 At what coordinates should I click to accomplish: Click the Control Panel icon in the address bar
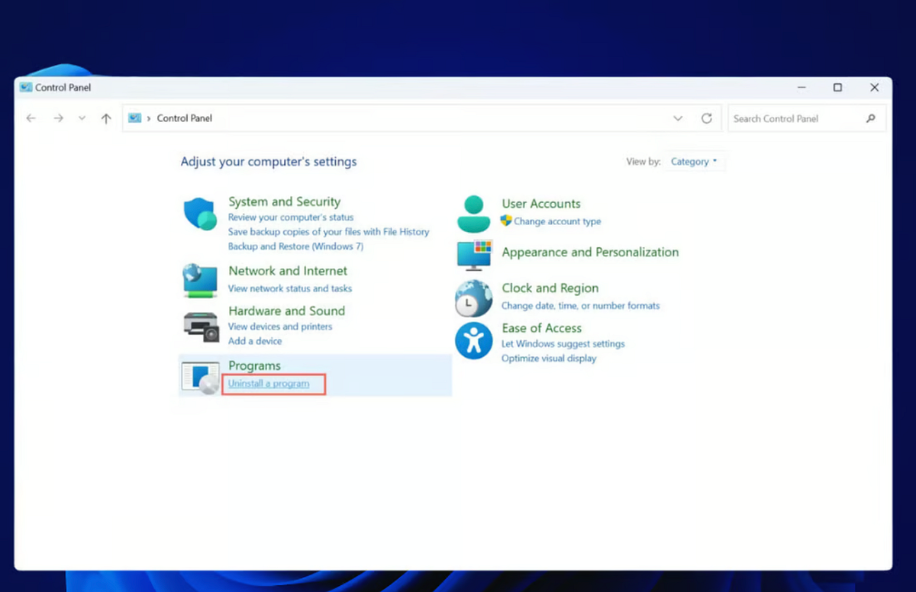134,118
